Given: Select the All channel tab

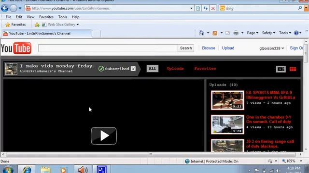Looking at the screenshot, I should click(x=153, y=68).
